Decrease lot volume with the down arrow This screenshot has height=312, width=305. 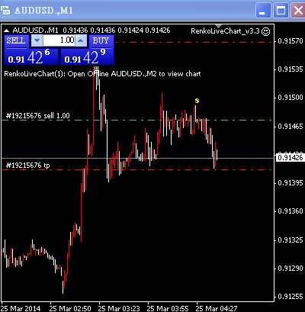pyautogui.click(x=37, y=40)
